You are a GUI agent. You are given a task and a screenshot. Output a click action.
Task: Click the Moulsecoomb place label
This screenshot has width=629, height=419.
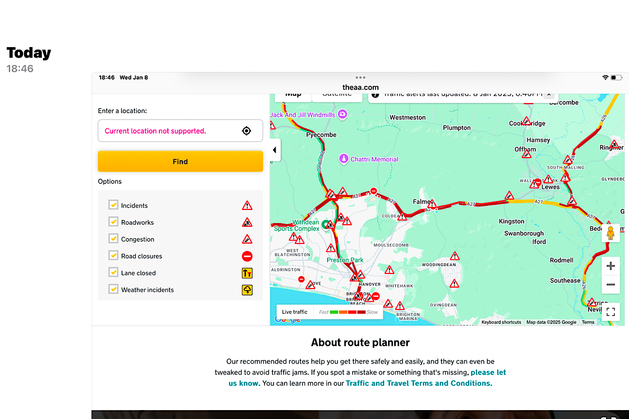pyautogui.click(x=391, y=245)
